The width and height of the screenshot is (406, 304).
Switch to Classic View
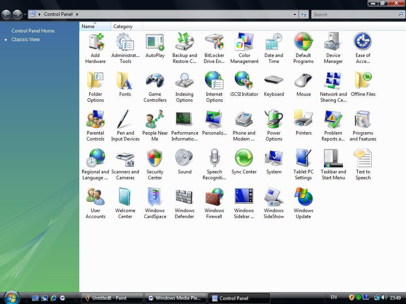25,39
